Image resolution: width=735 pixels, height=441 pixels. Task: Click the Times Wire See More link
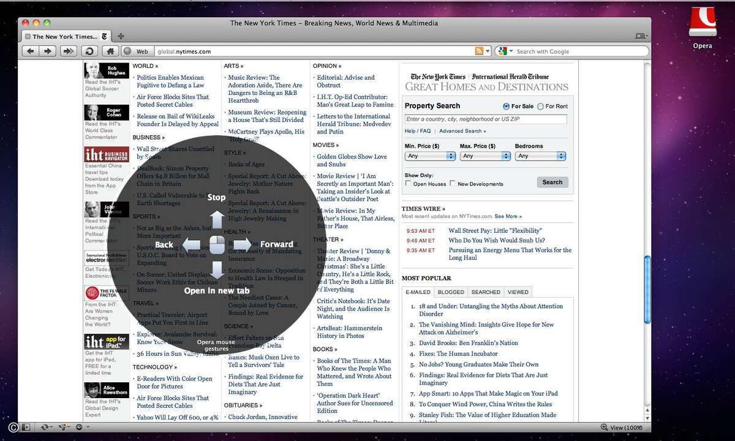point(508,216)
